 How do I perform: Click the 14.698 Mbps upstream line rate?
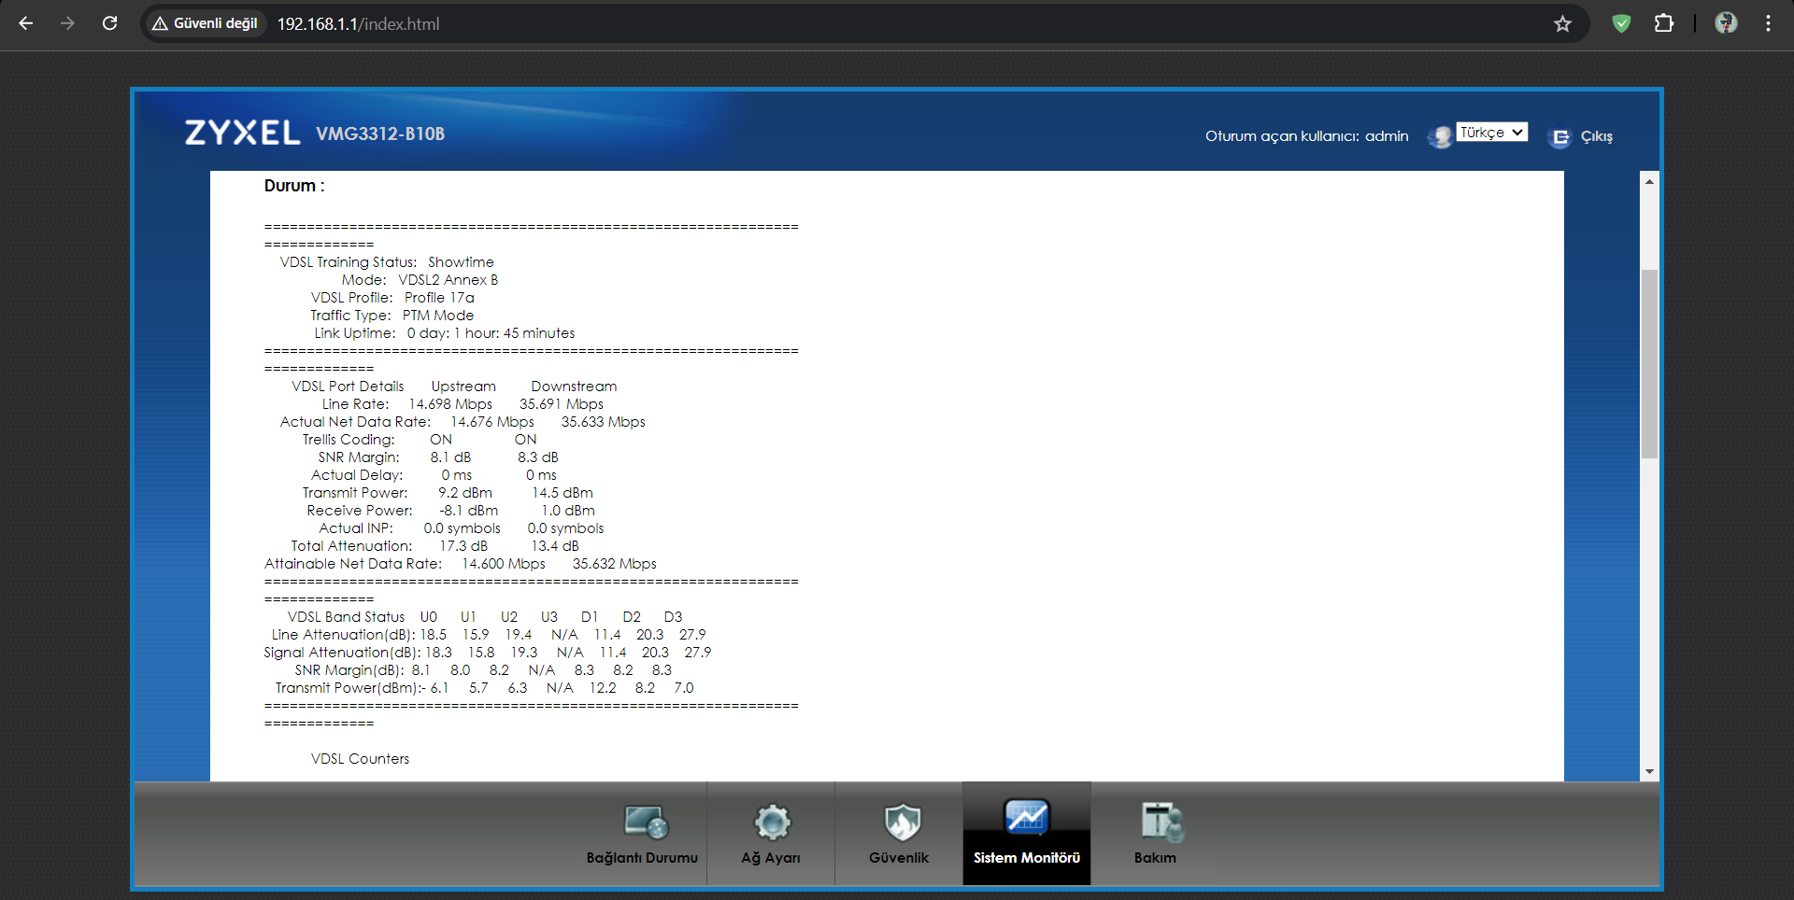click(x=450, y=404)
